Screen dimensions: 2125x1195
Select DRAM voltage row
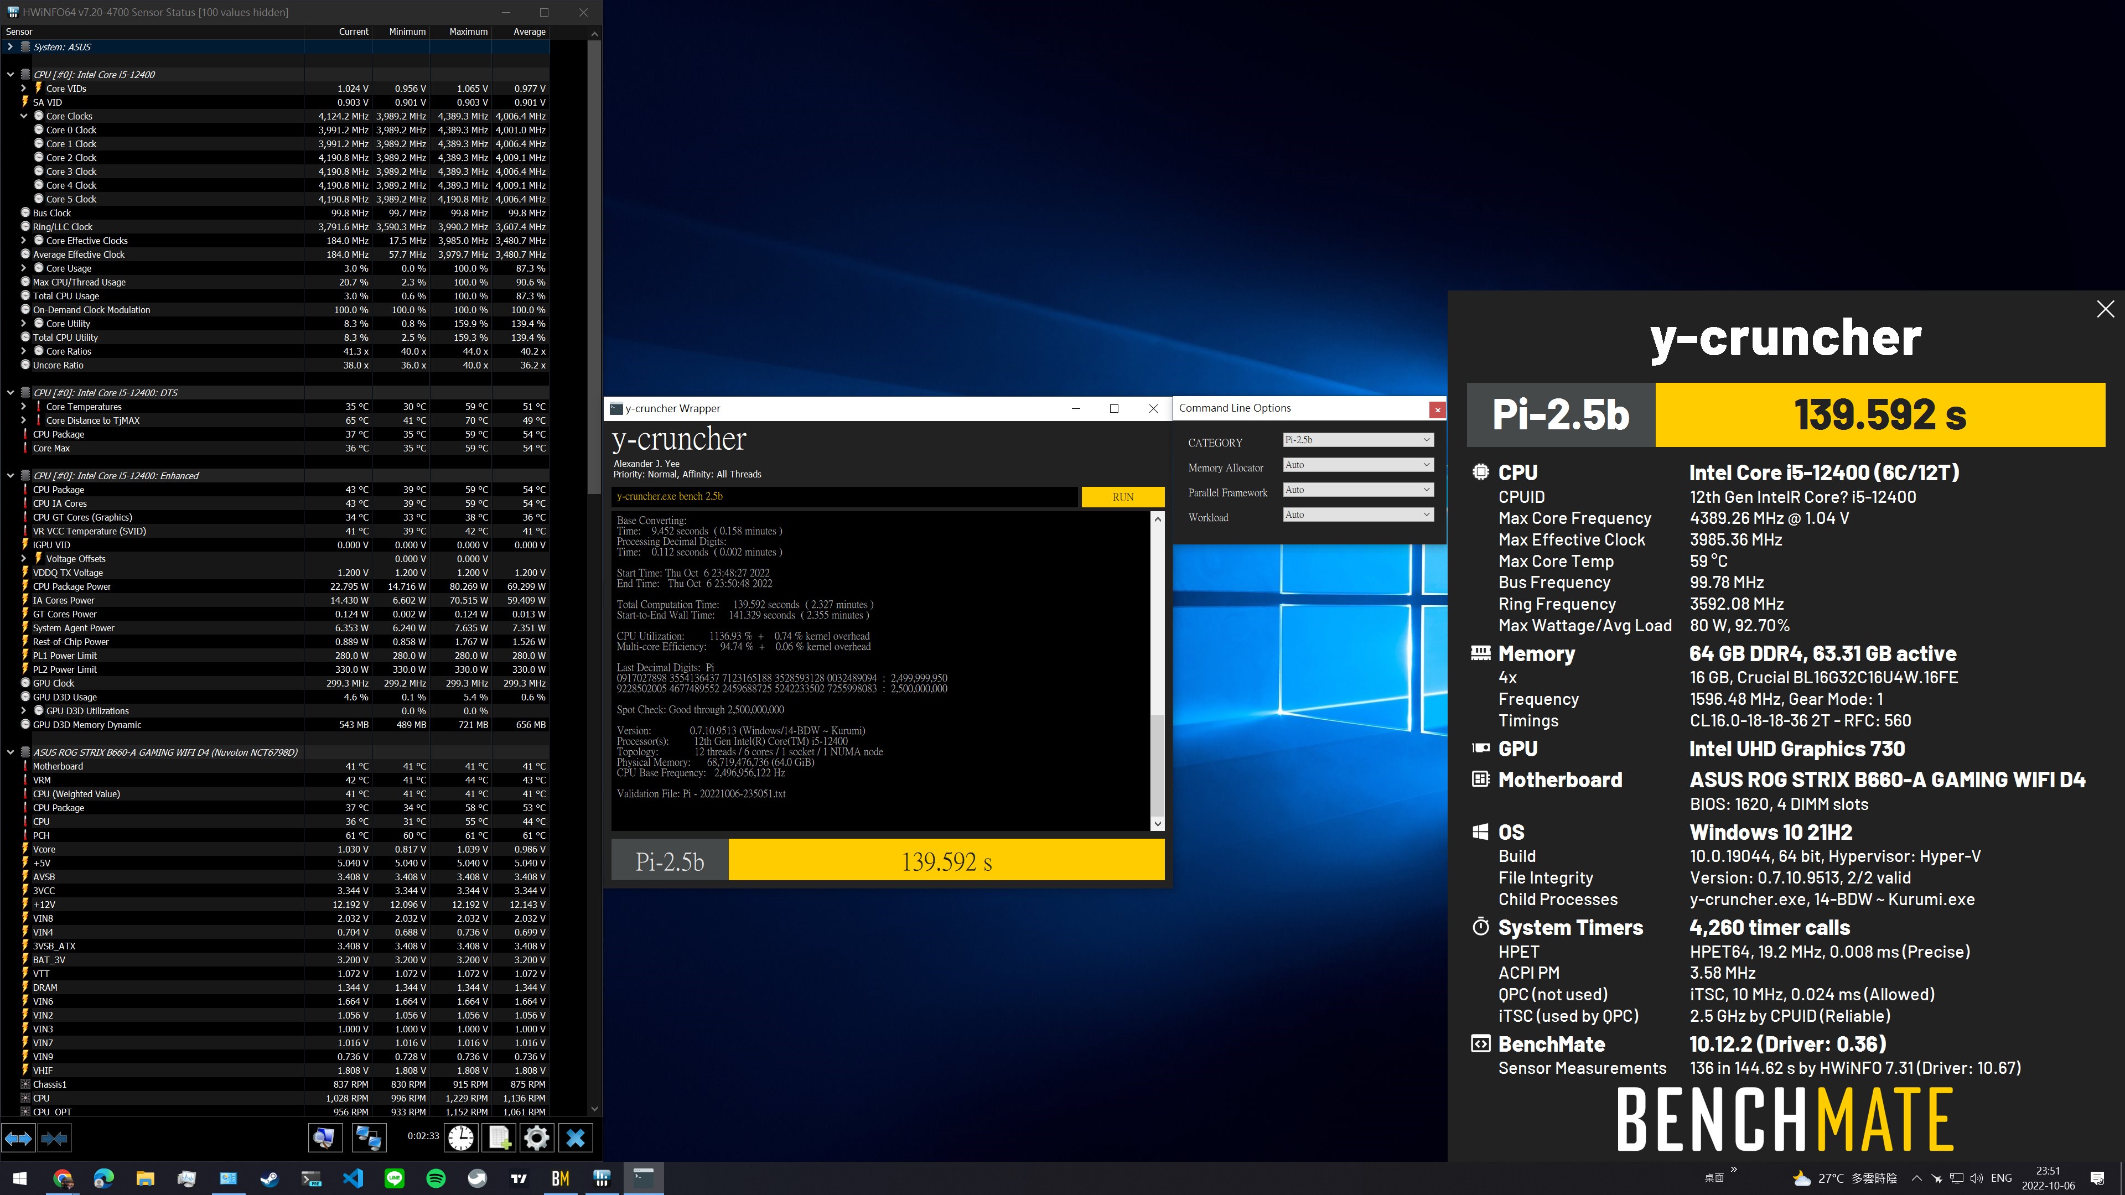click(276, 987)
